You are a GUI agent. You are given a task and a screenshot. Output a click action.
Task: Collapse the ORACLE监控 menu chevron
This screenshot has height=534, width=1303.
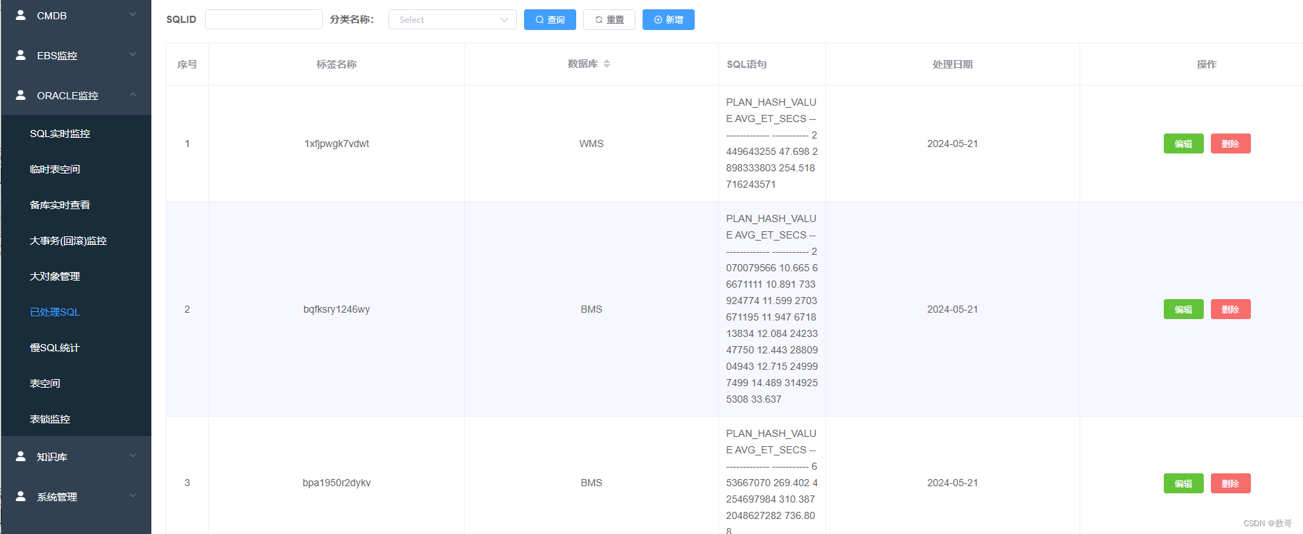click(x=133, y=94)
